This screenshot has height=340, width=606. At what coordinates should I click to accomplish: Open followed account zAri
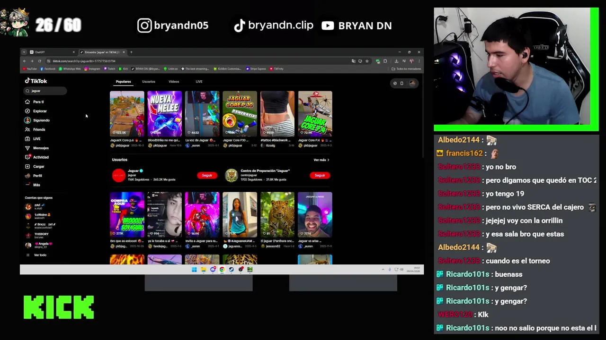click(35, 206)
